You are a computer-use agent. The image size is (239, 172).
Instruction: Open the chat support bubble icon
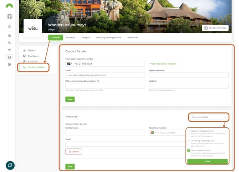10,165
